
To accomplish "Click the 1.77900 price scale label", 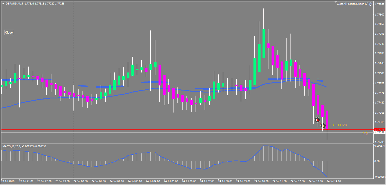I will (x=379, y=14).
